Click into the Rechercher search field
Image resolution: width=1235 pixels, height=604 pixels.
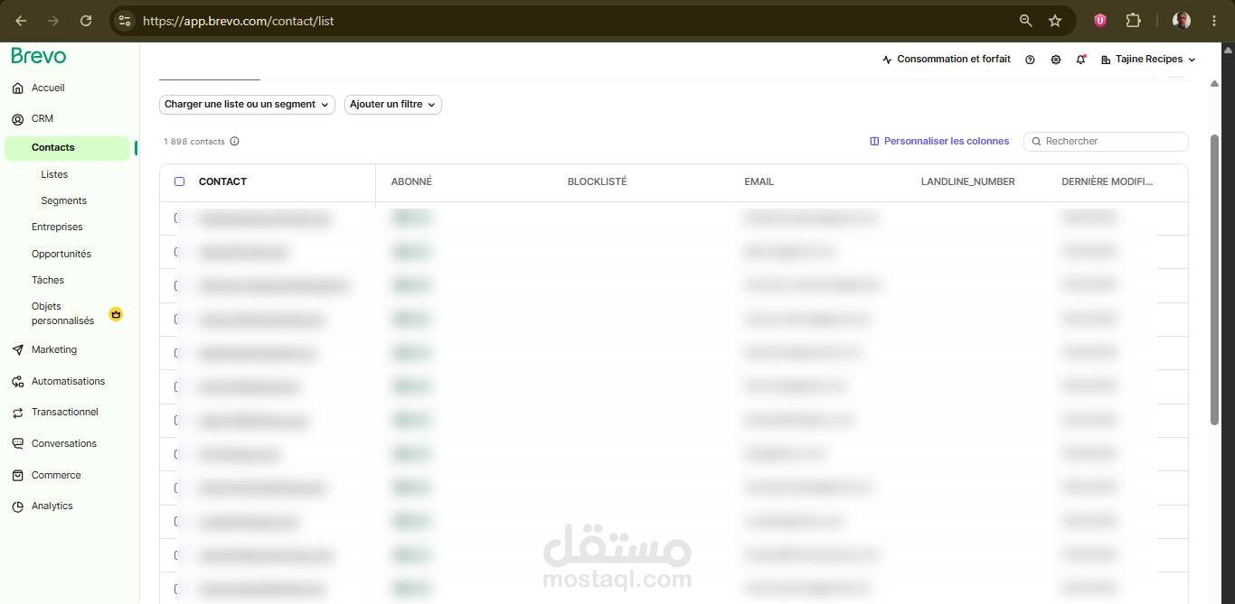coord(1106,142)
